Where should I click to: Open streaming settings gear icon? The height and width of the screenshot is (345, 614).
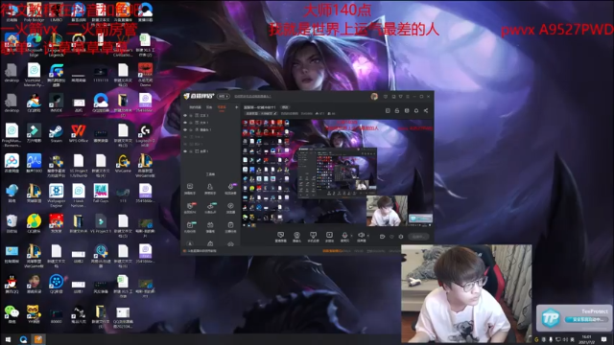(401, 237)
